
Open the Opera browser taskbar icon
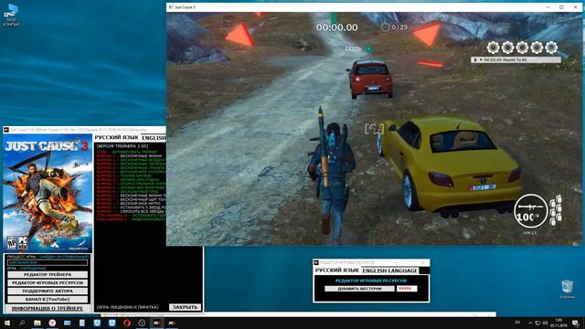pos(127,323)
